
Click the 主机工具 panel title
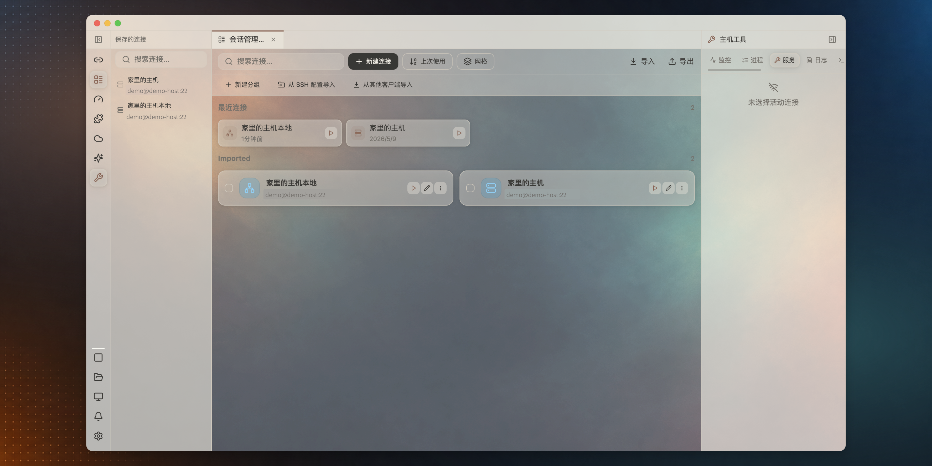(733, 39)
